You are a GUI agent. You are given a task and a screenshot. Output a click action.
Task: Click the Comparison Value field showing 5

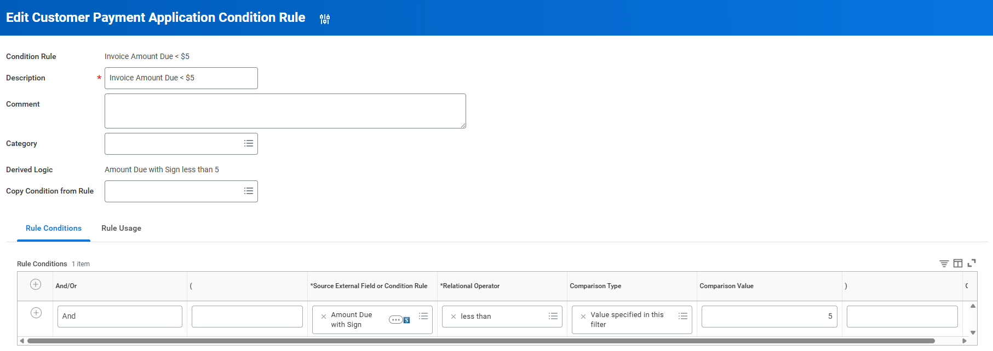click(x=770, y=317)
